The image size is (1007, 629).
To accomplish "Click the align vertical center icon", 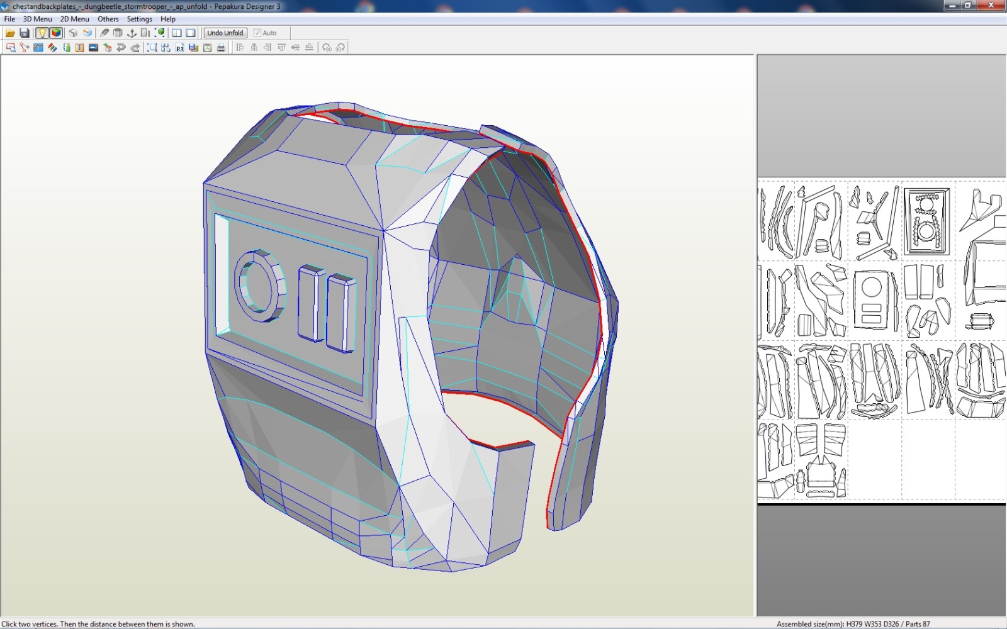I will tap(295, 47).
